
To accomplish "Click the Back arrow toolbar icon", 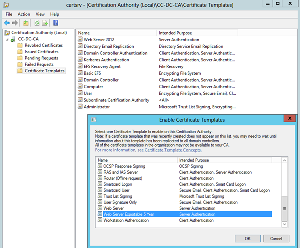I will click(x=7, y=23).
